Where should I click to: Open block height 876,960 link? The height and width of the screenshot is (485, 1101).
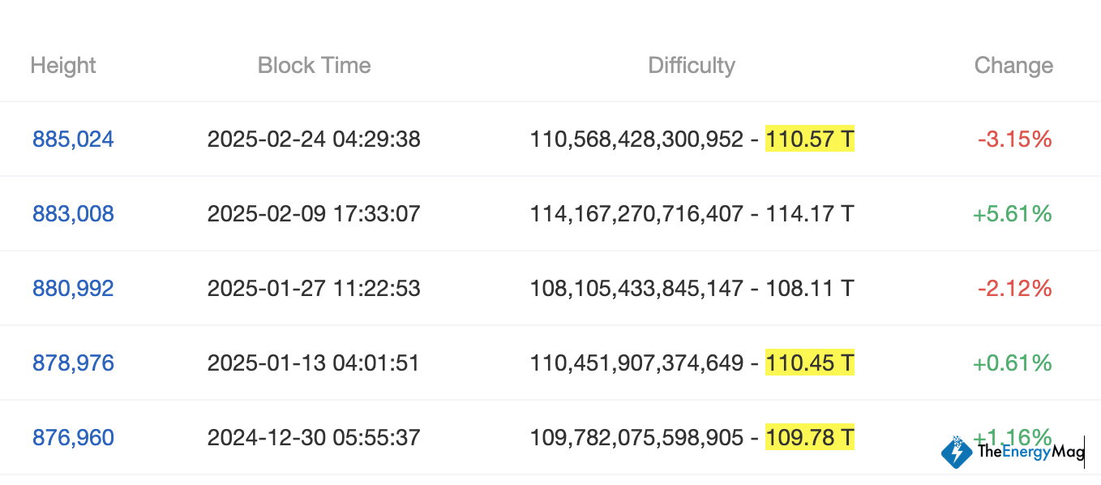(x=73, y=438)
